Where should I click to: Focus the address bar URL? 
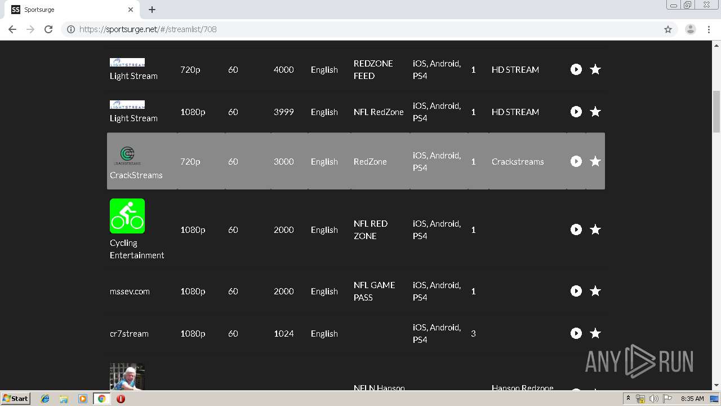tap(148, 29)
